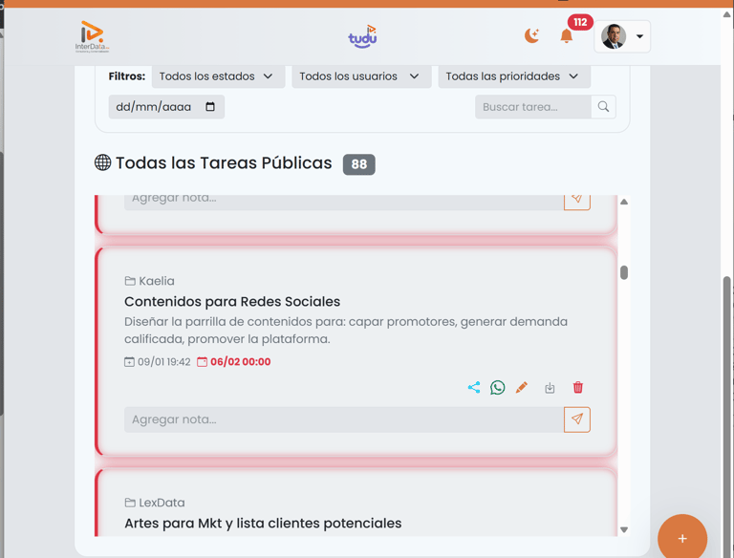Screen dimensions: 734x558
Task: Open Todas las prioridades filter dropdown
Action: (x=514, y=76)
